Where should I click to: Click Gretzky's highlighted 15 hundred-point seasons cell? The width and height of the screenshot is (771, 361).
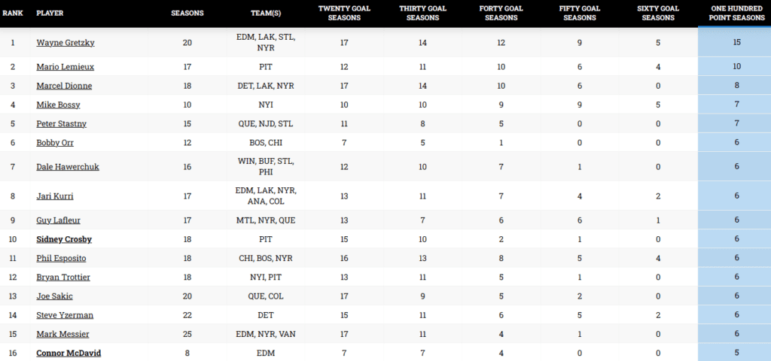(x=736, y=43)
